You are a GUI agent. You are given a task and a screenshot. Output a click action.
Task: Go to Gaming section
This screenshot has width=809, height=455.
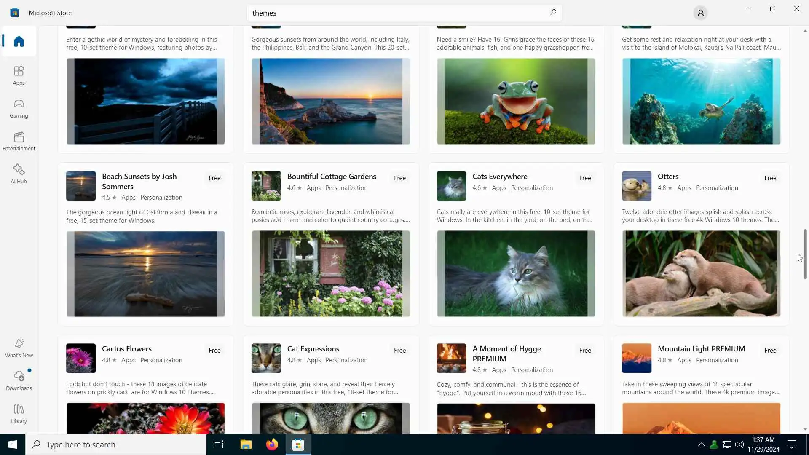19,108
